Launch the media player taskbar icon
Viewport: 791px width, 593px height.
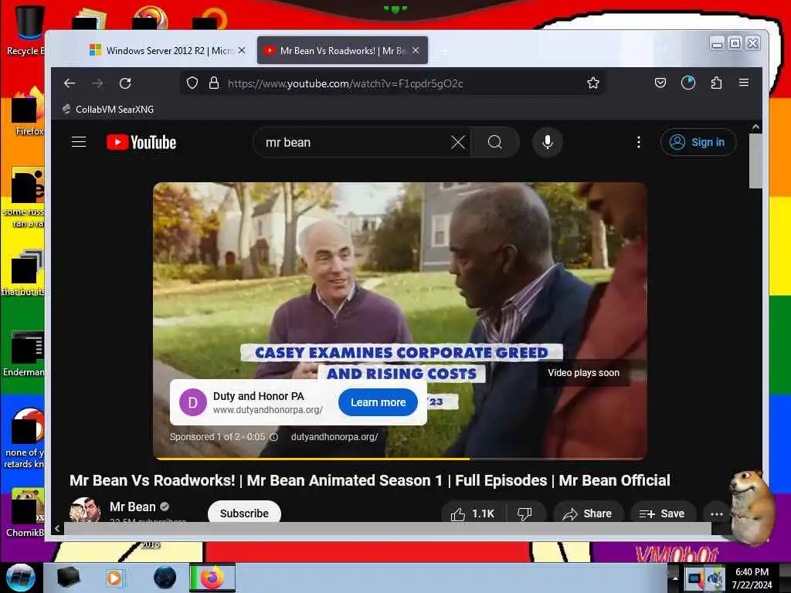point(114,578)
